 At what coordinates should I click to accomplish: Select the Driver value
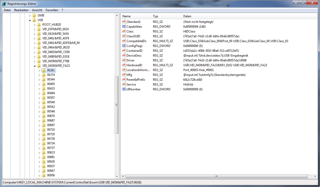[x=131, y=60]
